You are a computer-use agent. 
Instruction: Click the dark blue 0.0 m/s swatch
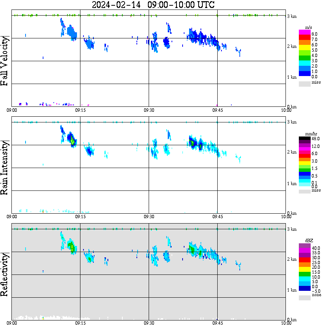tap(305, 74)
